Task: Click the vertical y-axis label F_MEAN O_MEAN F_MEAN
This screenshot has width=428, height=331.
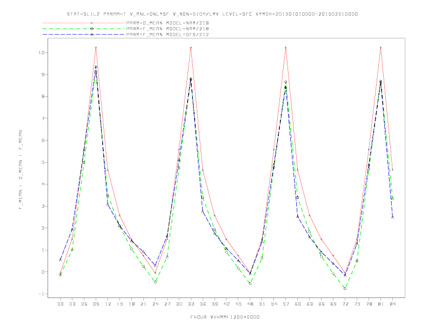Action: pos(21,170)
